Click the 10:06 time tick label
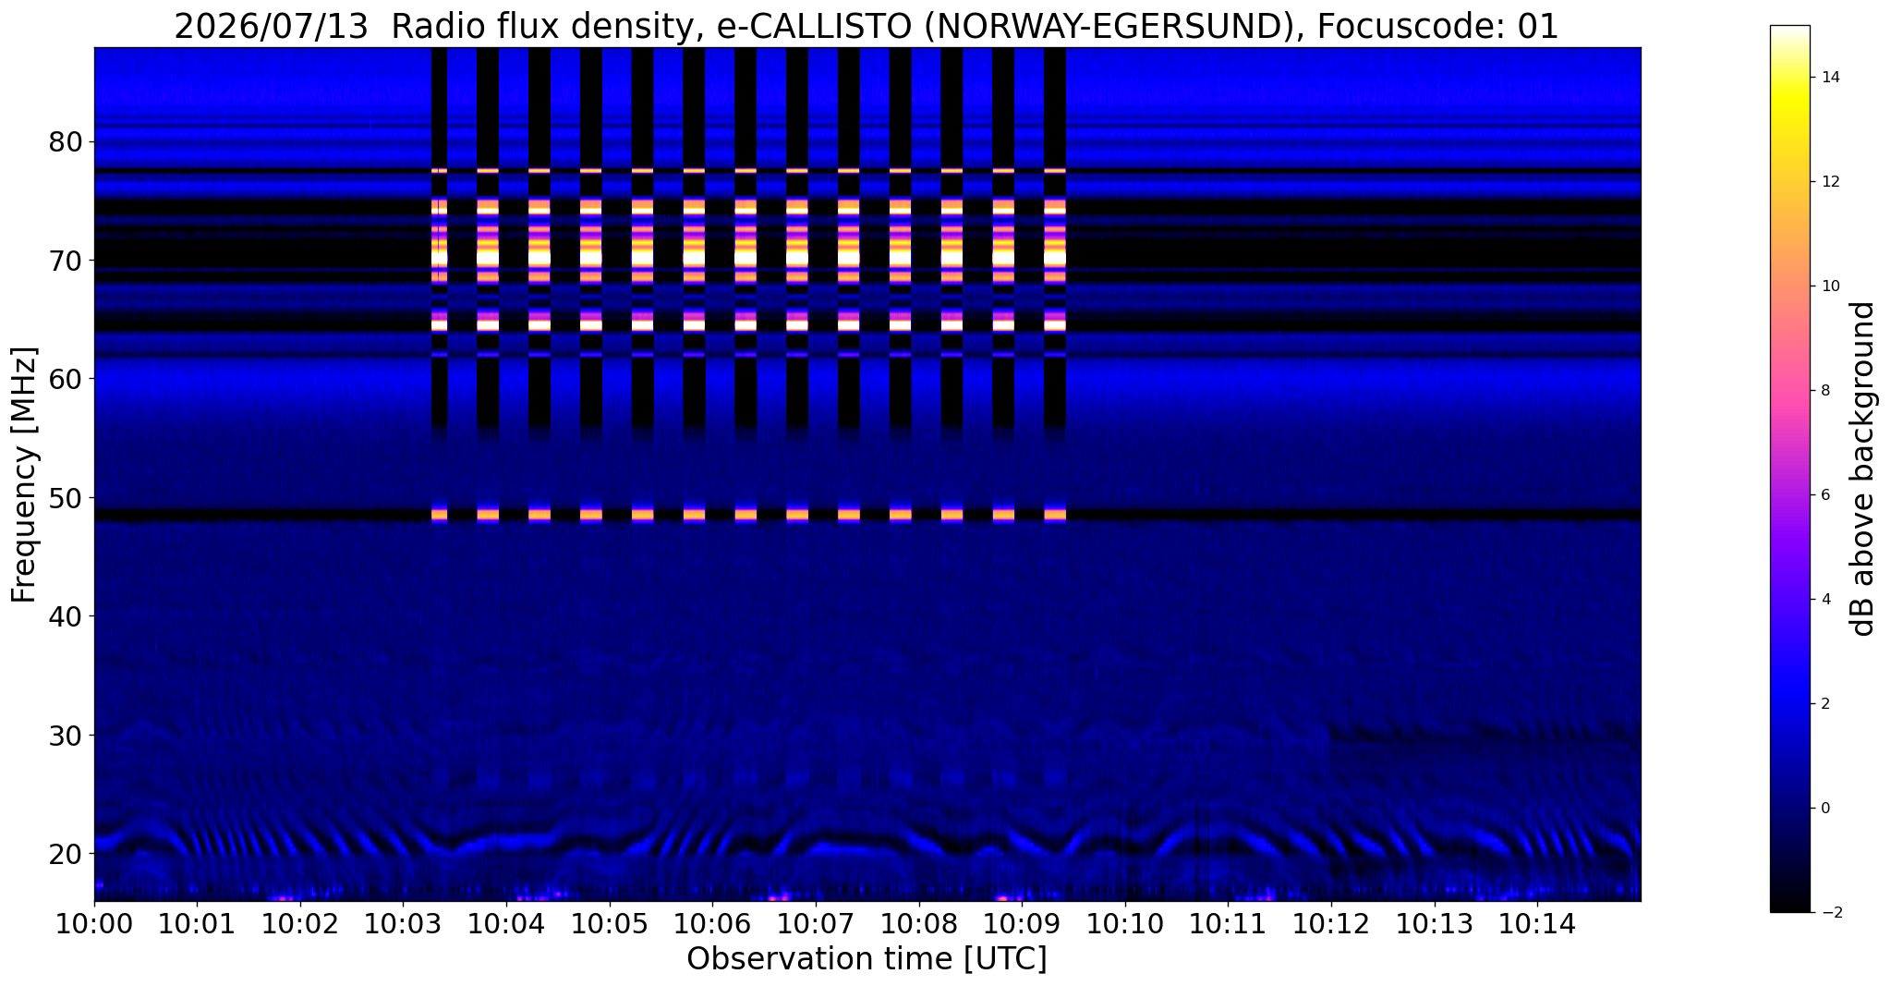The image size is (1891, 986). pos(712,923)
